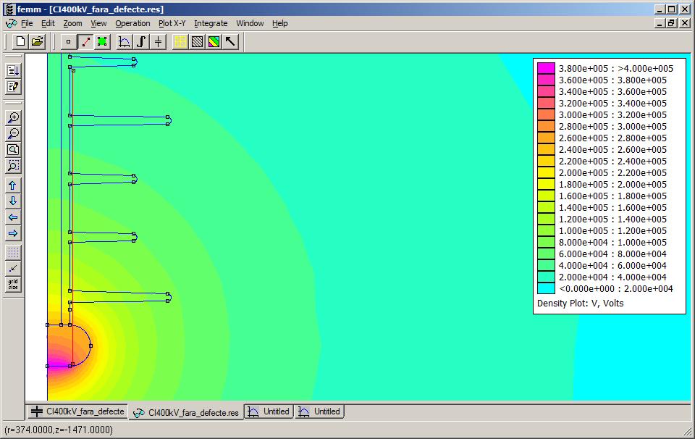
Task: Click the properties notepad icon
Action: click(x=13, y=86)
